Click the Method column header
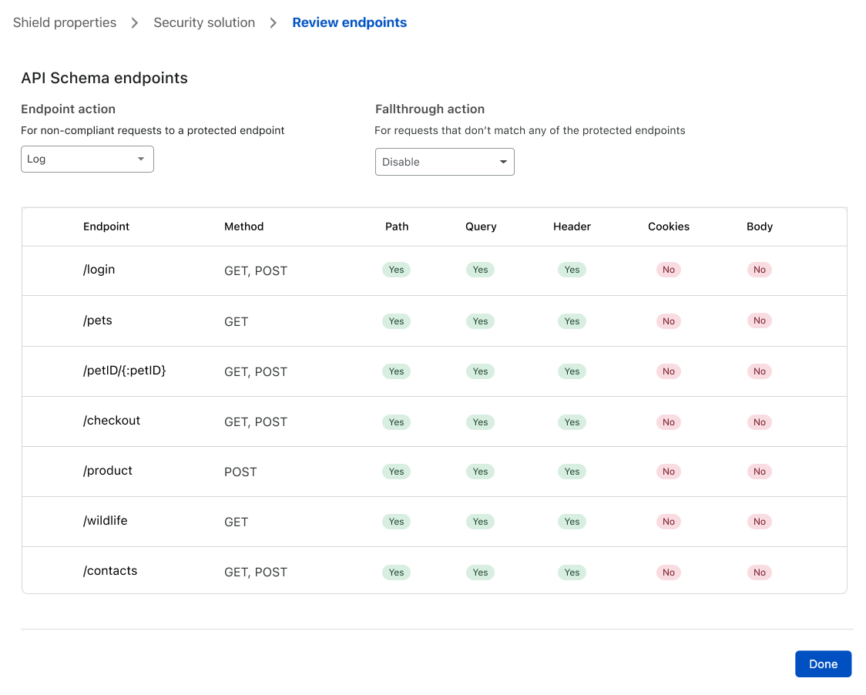 (243, 227)
